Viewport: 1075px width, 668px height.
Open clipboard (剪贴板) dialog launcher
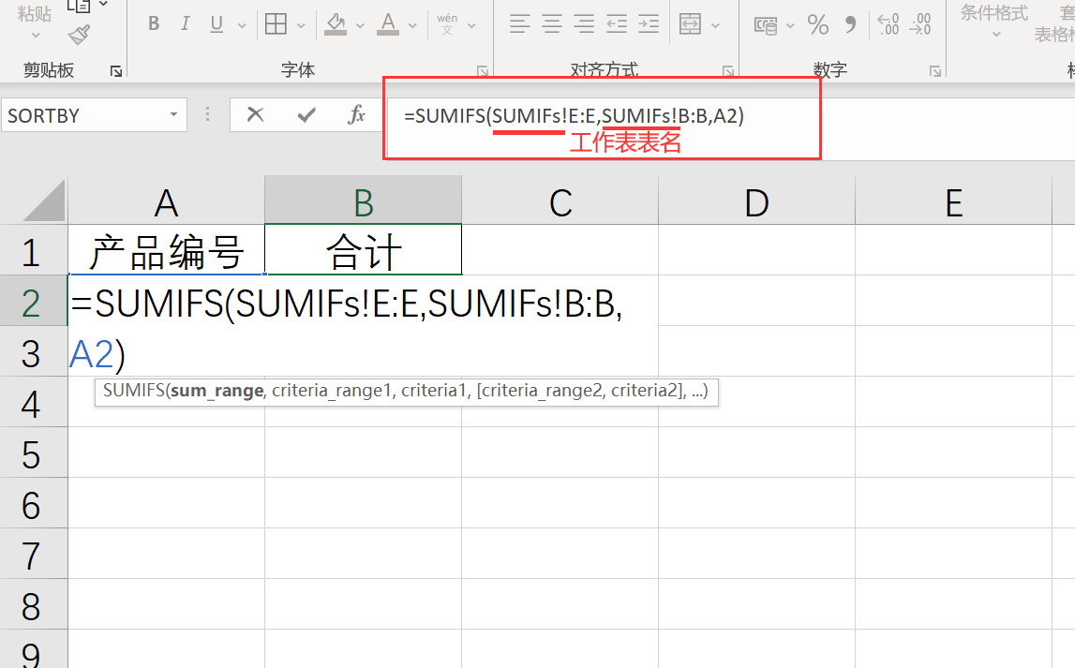click(x=116, y=71)
